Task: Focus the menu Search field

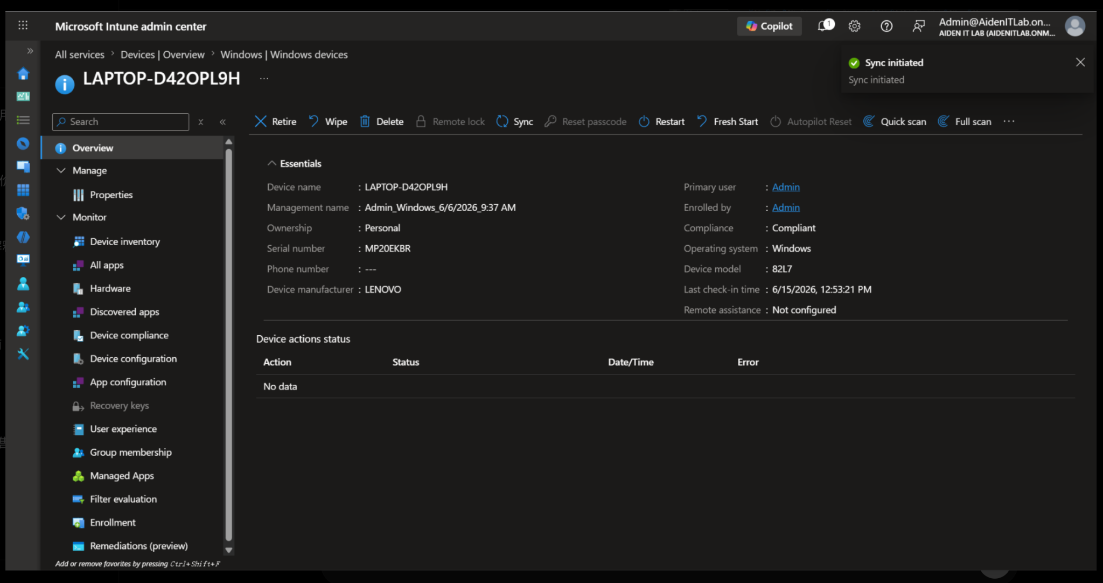Action: 121,122
